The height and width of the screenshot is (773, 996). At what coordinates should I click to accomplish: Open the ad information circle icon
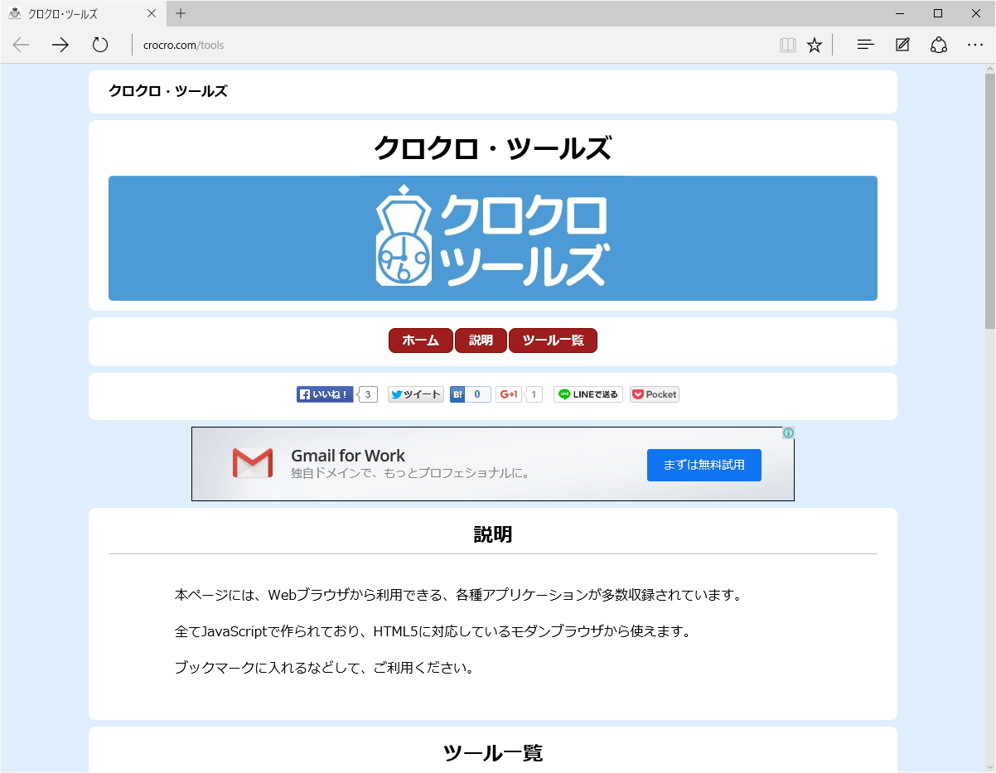click(x=788, y=432)
